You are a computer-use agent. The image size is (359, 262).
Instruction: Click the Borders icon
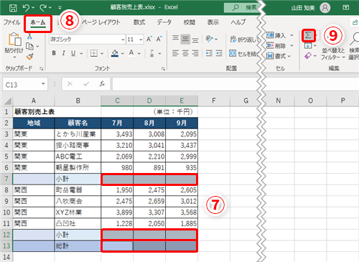tap(94, 53)
